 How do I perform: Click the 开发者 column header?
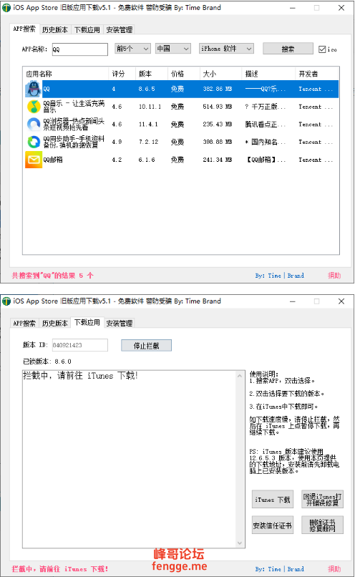[x=316, y=74]
